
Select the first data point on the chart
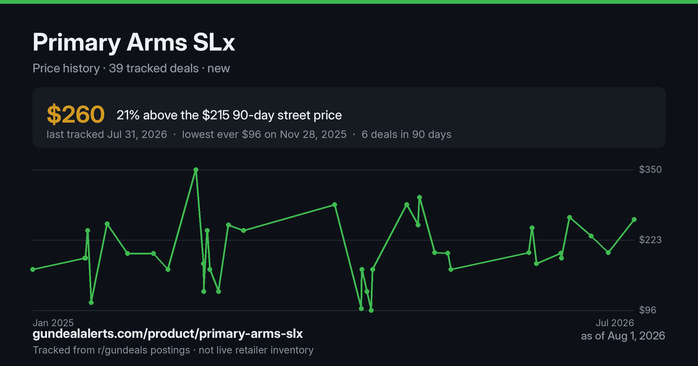(x=33, y=270)
